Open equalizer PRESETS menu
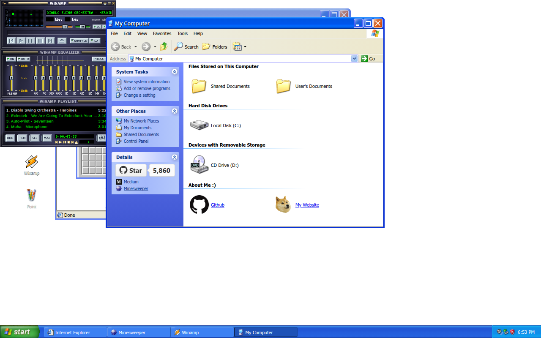The height and width of the screenshot is (338, 541). [x=99, y=59]
